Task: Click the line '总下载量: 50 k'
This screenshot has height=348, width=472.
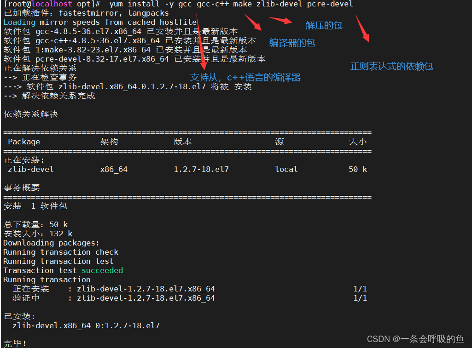Action: 35,224
